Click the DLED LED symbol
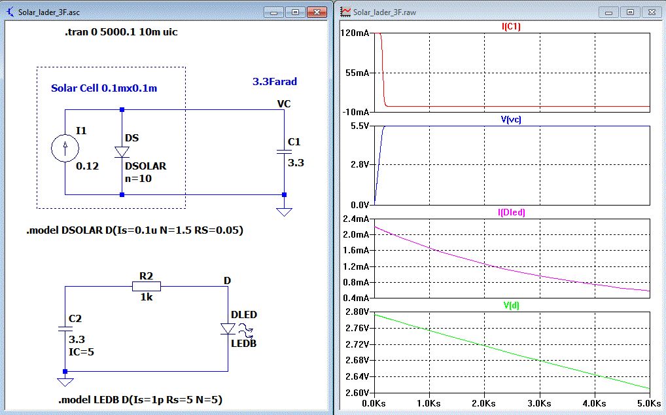The image size is (666, 415). pyautogui.click(x=228, y=329)
